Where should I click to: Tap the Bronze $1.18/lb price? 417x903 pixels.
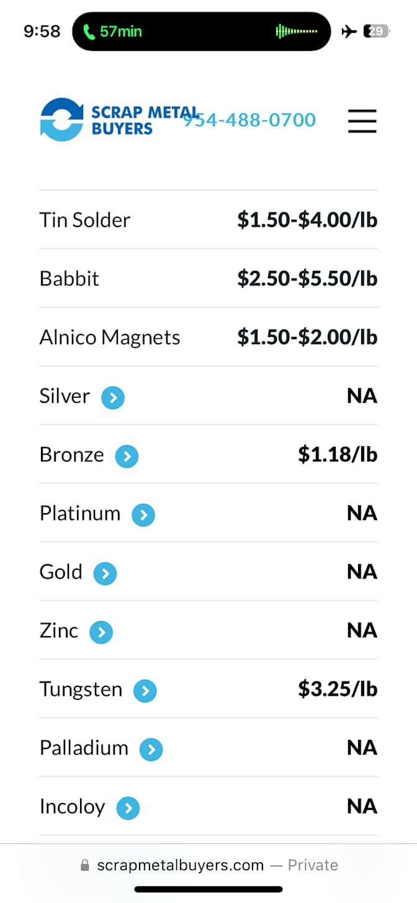338,454
